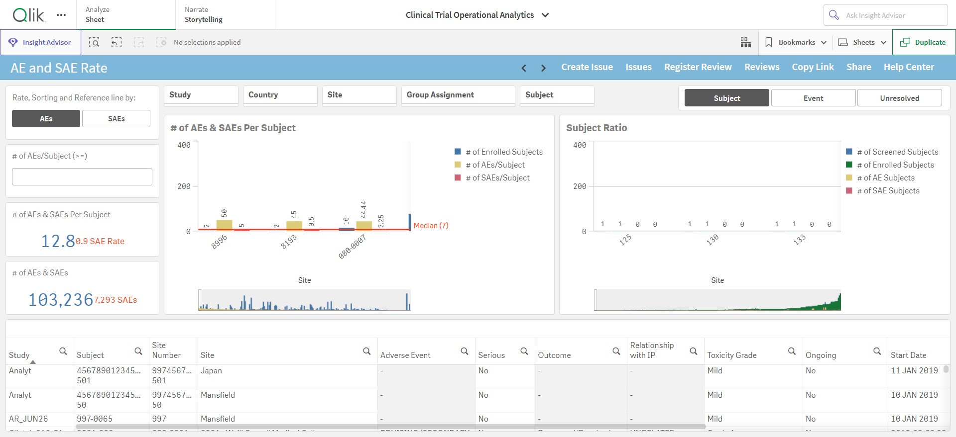Image resolution: width=956 pixels, height=437 pixels.
Task: Click the Step back selection icon
Action: [x=117, y=42]
